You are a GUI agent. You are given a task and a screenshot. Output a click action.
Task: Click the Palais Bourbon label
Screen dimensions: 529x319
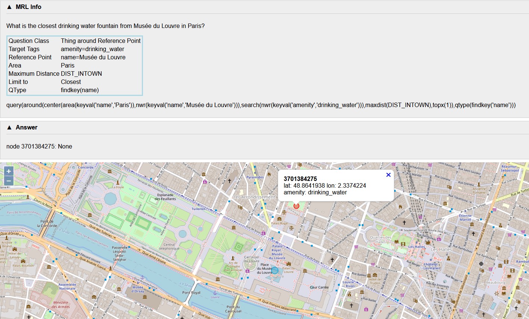coord(23,266)
